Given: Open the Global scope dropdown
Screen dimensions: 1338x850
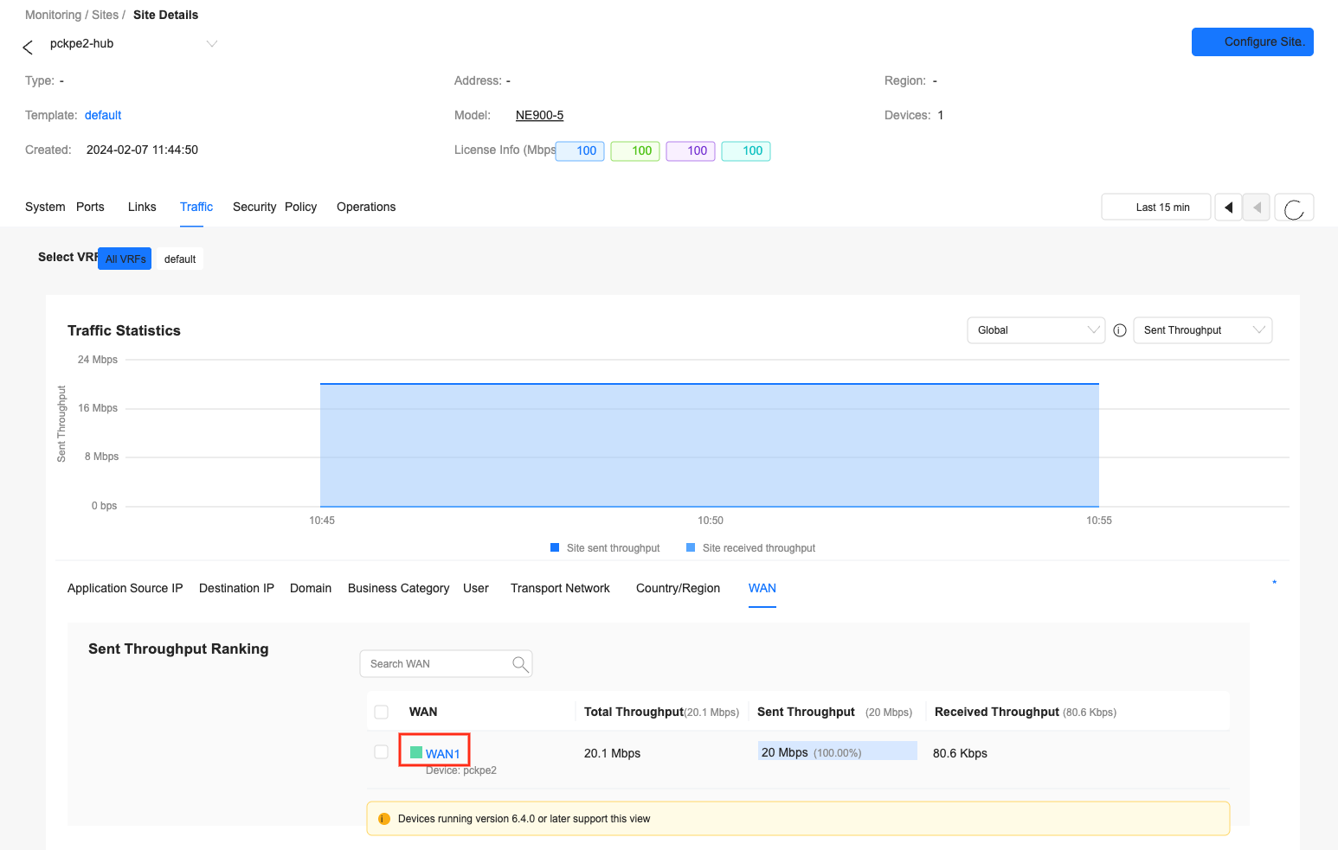Looking at the screenshot, I should pos(1036,330).
